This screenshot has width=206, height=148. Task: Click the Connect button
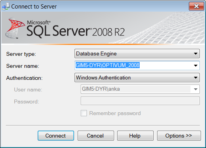[x=56, y=136]
